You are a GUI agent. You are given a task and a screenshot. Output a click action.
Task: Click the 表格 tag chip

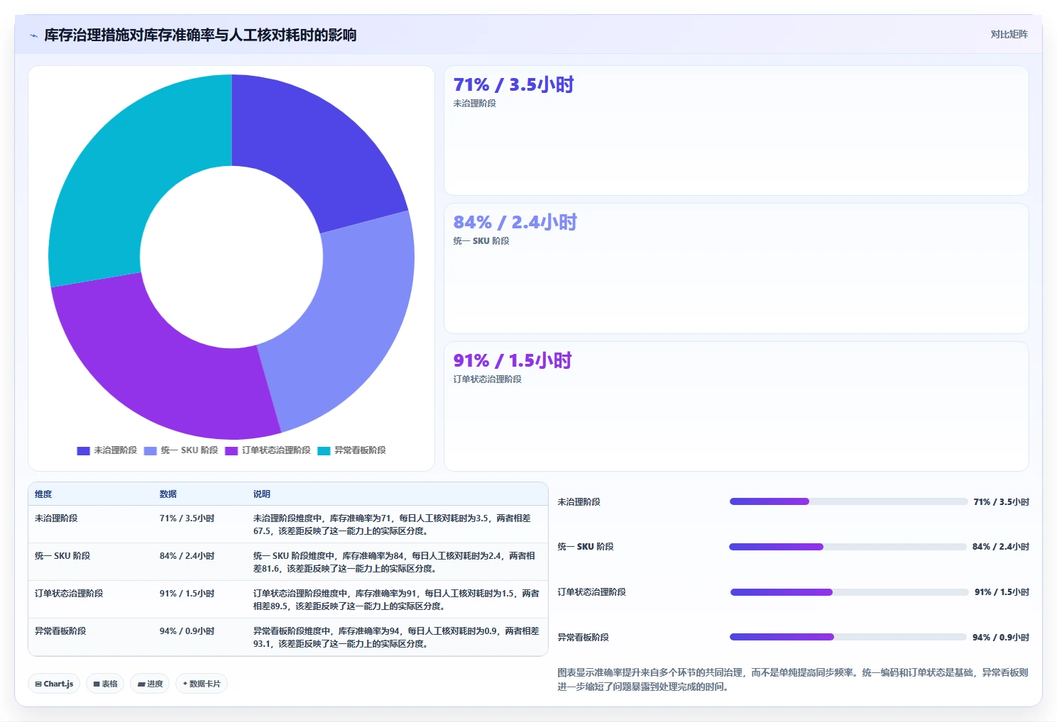tap(105, 684)
